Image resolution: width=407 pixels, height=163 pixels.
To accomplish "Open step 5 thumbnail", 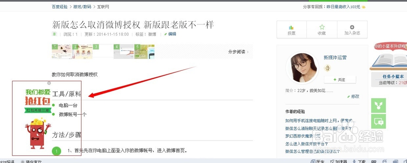I will click(x=144, y=52).
